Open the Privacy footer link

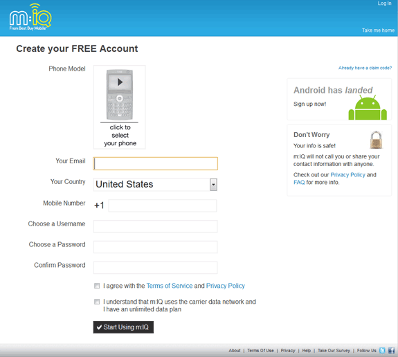tap(288, 351)
